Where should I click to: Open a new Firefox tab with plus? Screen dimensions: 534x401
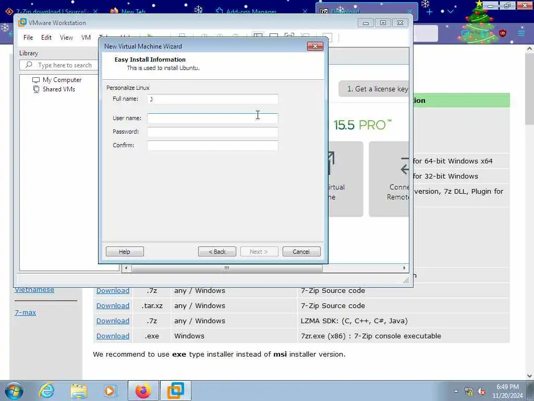(430, 12)
